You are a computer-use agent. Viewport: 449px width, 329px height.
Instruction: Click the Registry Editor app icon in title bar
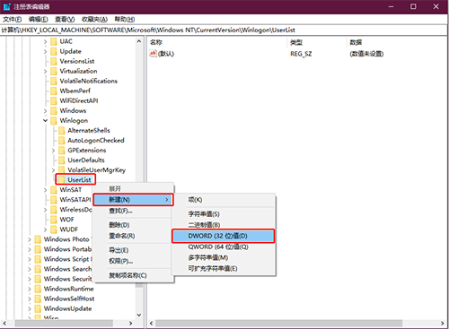(x=6, y=6)
